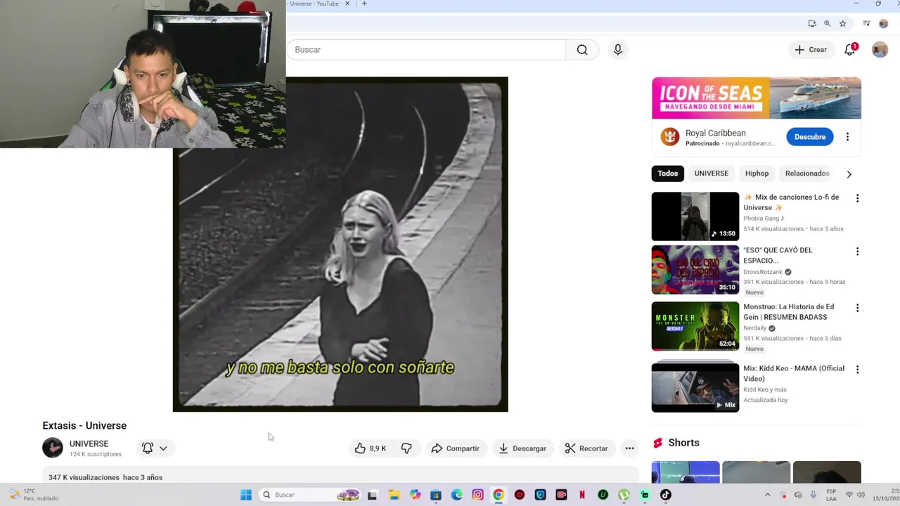Open Wi-Fi network icon in system tray
This screenshot has width=900, height=506.
coord(849,495)
